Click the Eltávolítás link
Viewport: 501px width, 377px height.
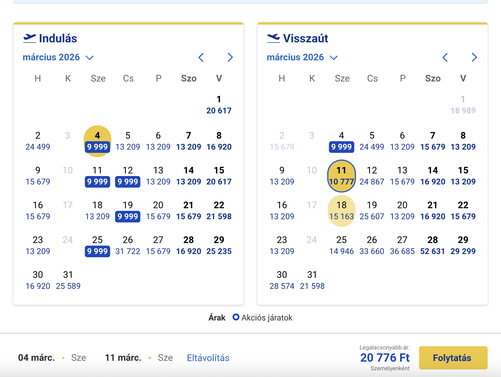(x=208, y=358)
